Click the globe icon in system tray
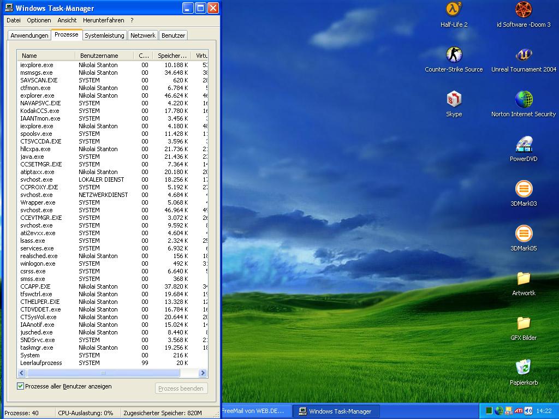This screenshot has width=559, height=419. (499, 411)
